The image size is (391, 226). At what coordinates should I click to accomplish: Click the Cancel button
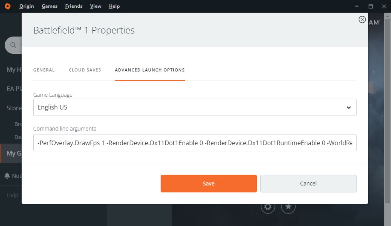308,183
